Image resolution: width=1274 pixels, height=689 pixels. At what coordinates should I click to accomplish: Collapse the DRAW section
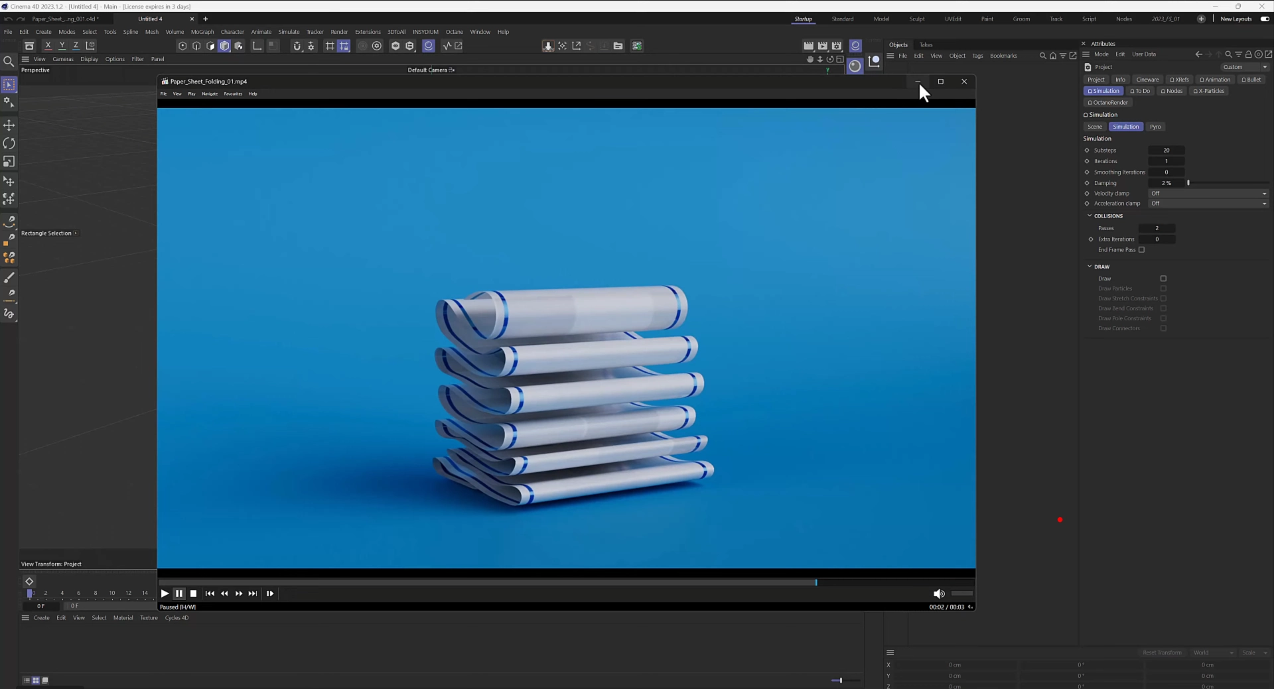click(1090, 266)
